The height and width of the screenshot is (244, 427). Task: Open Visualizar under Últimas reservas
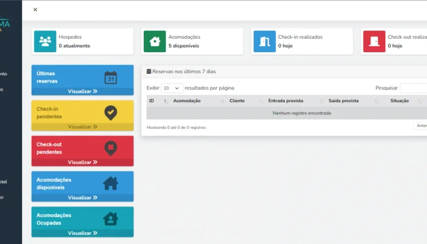point(82,91)
